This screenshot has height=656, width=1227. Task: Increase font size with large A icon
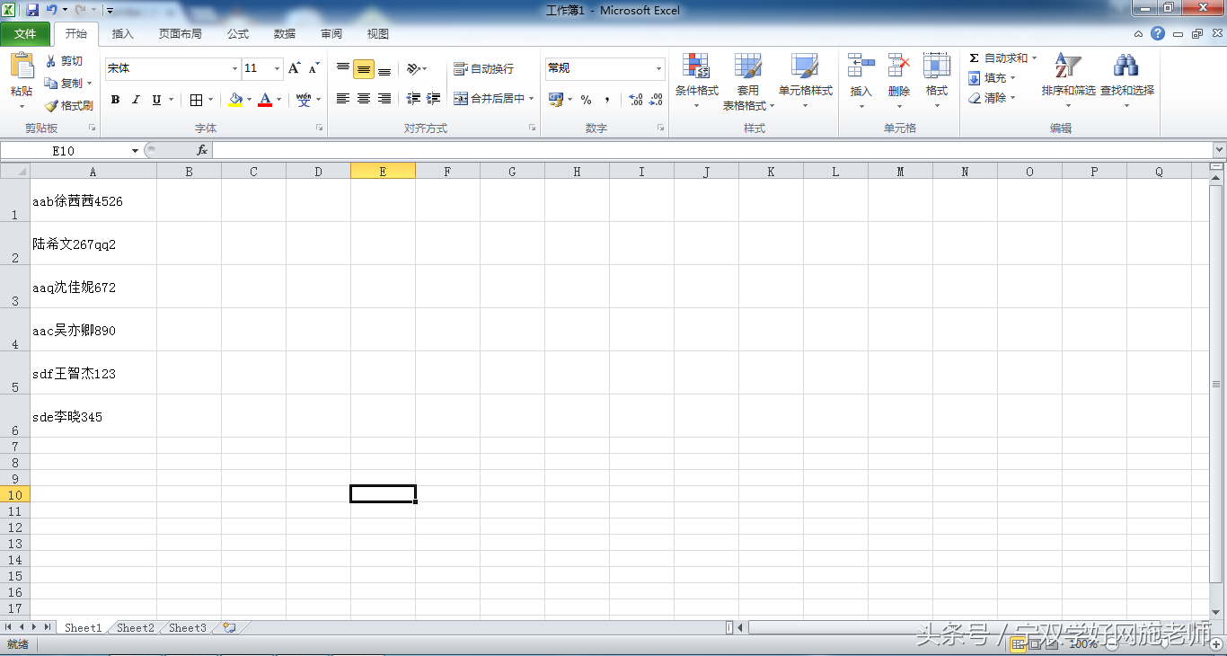click(x=295, y=68)
